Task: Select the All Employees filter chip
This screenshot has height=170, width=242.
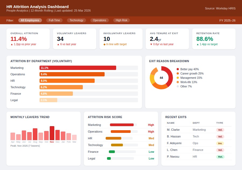Action: point(30,20)
